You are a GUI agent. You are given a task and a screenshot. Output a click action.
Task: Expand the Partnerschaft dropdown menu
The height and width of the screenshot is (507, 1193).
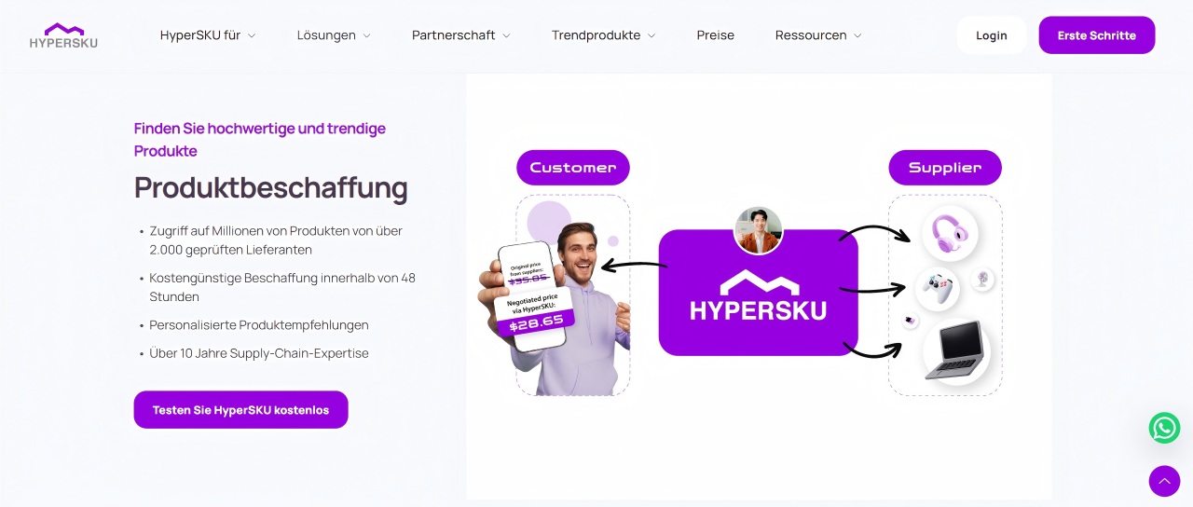coord(461,35)
